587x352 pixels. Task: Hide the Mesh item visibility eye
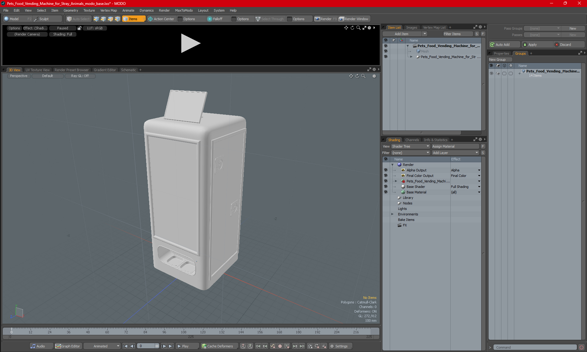pos(386,51)
